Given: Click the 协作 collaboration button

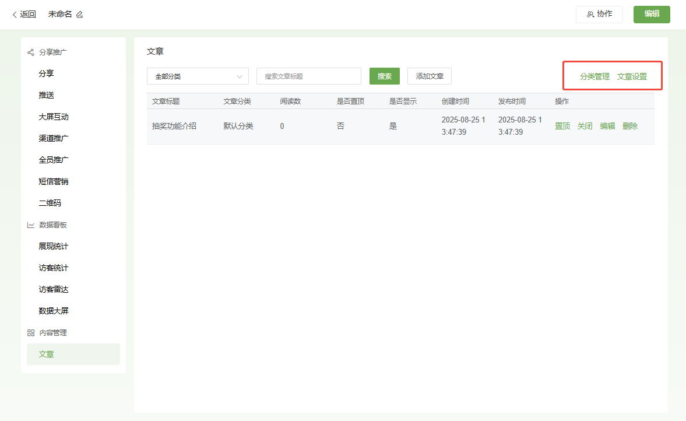Looking at the screenshot, I should click(x=599, y=14).
